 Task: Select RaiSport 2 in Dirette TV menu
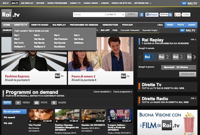[x=40, y=47]
